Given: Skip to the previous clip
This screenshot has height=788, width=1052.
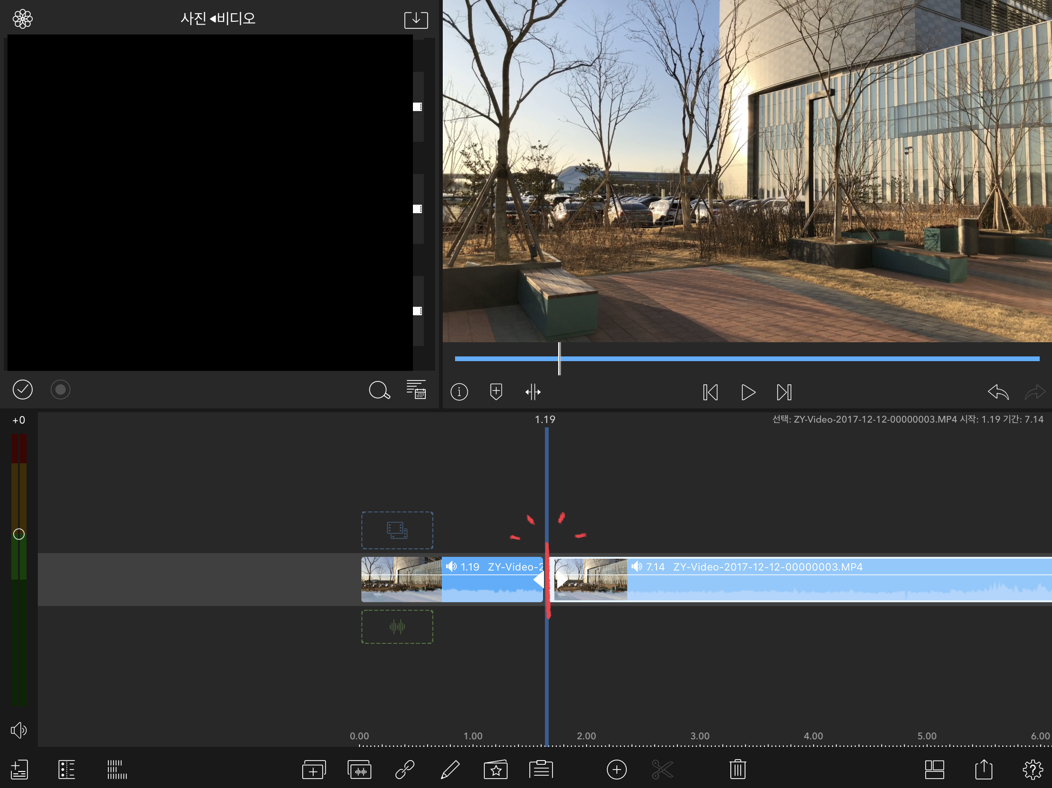Looking at the screenshot, I should pyautogui.click(x=710, y=392).
